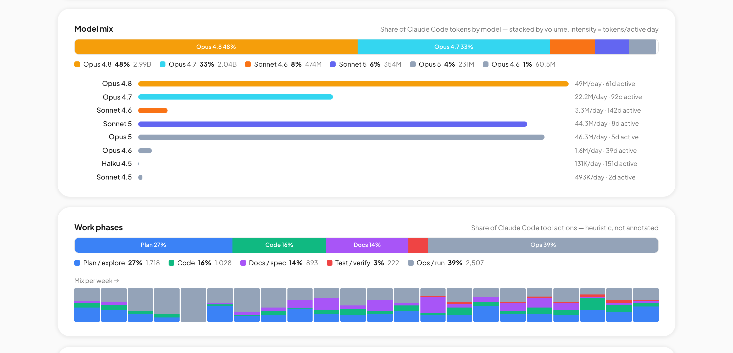The height and width of the screenshot is (353, 733).
Task: Click the '474M' Sonnet 4.6 token total
Action: coord(313,65)
